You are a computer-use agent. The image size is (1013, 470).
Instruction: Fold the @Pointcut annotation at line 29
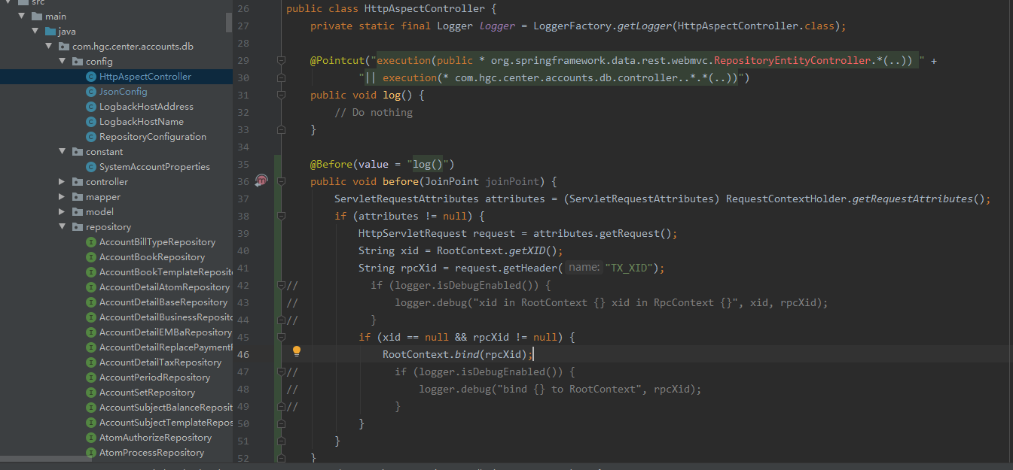[x=281, y=60]
